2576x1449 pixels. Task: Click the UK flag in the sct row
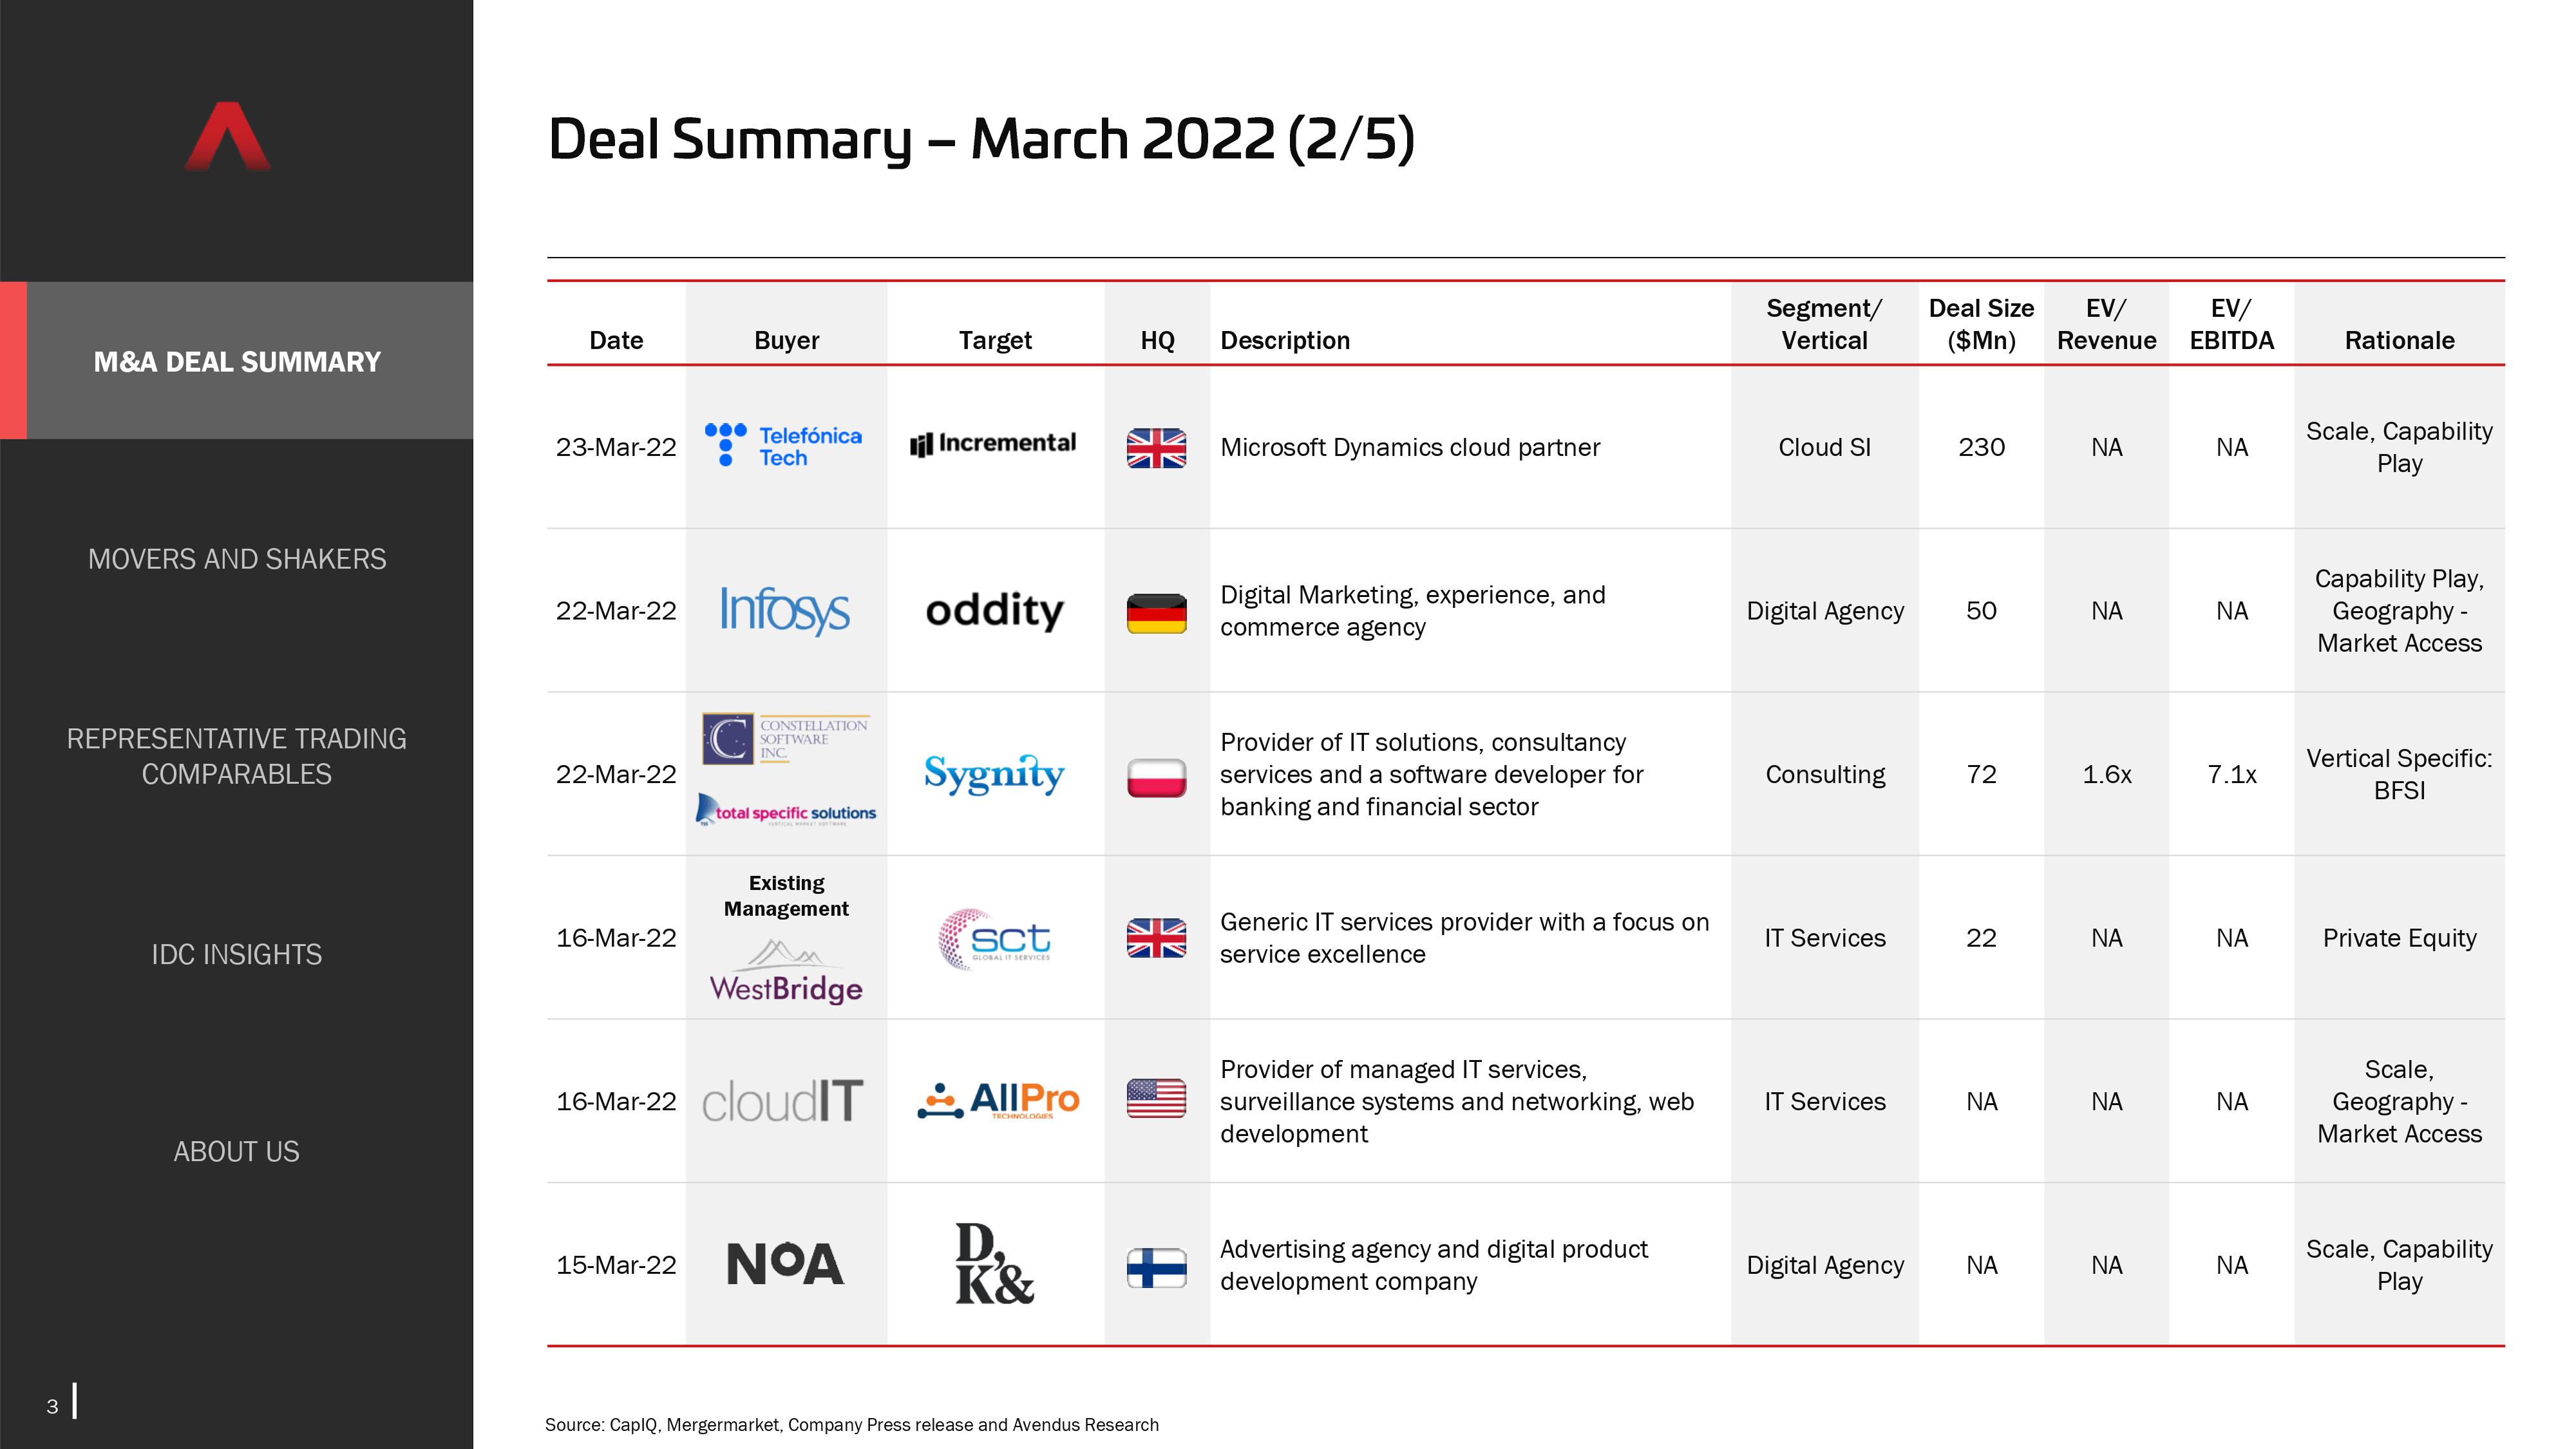(x=1156, y=938)
